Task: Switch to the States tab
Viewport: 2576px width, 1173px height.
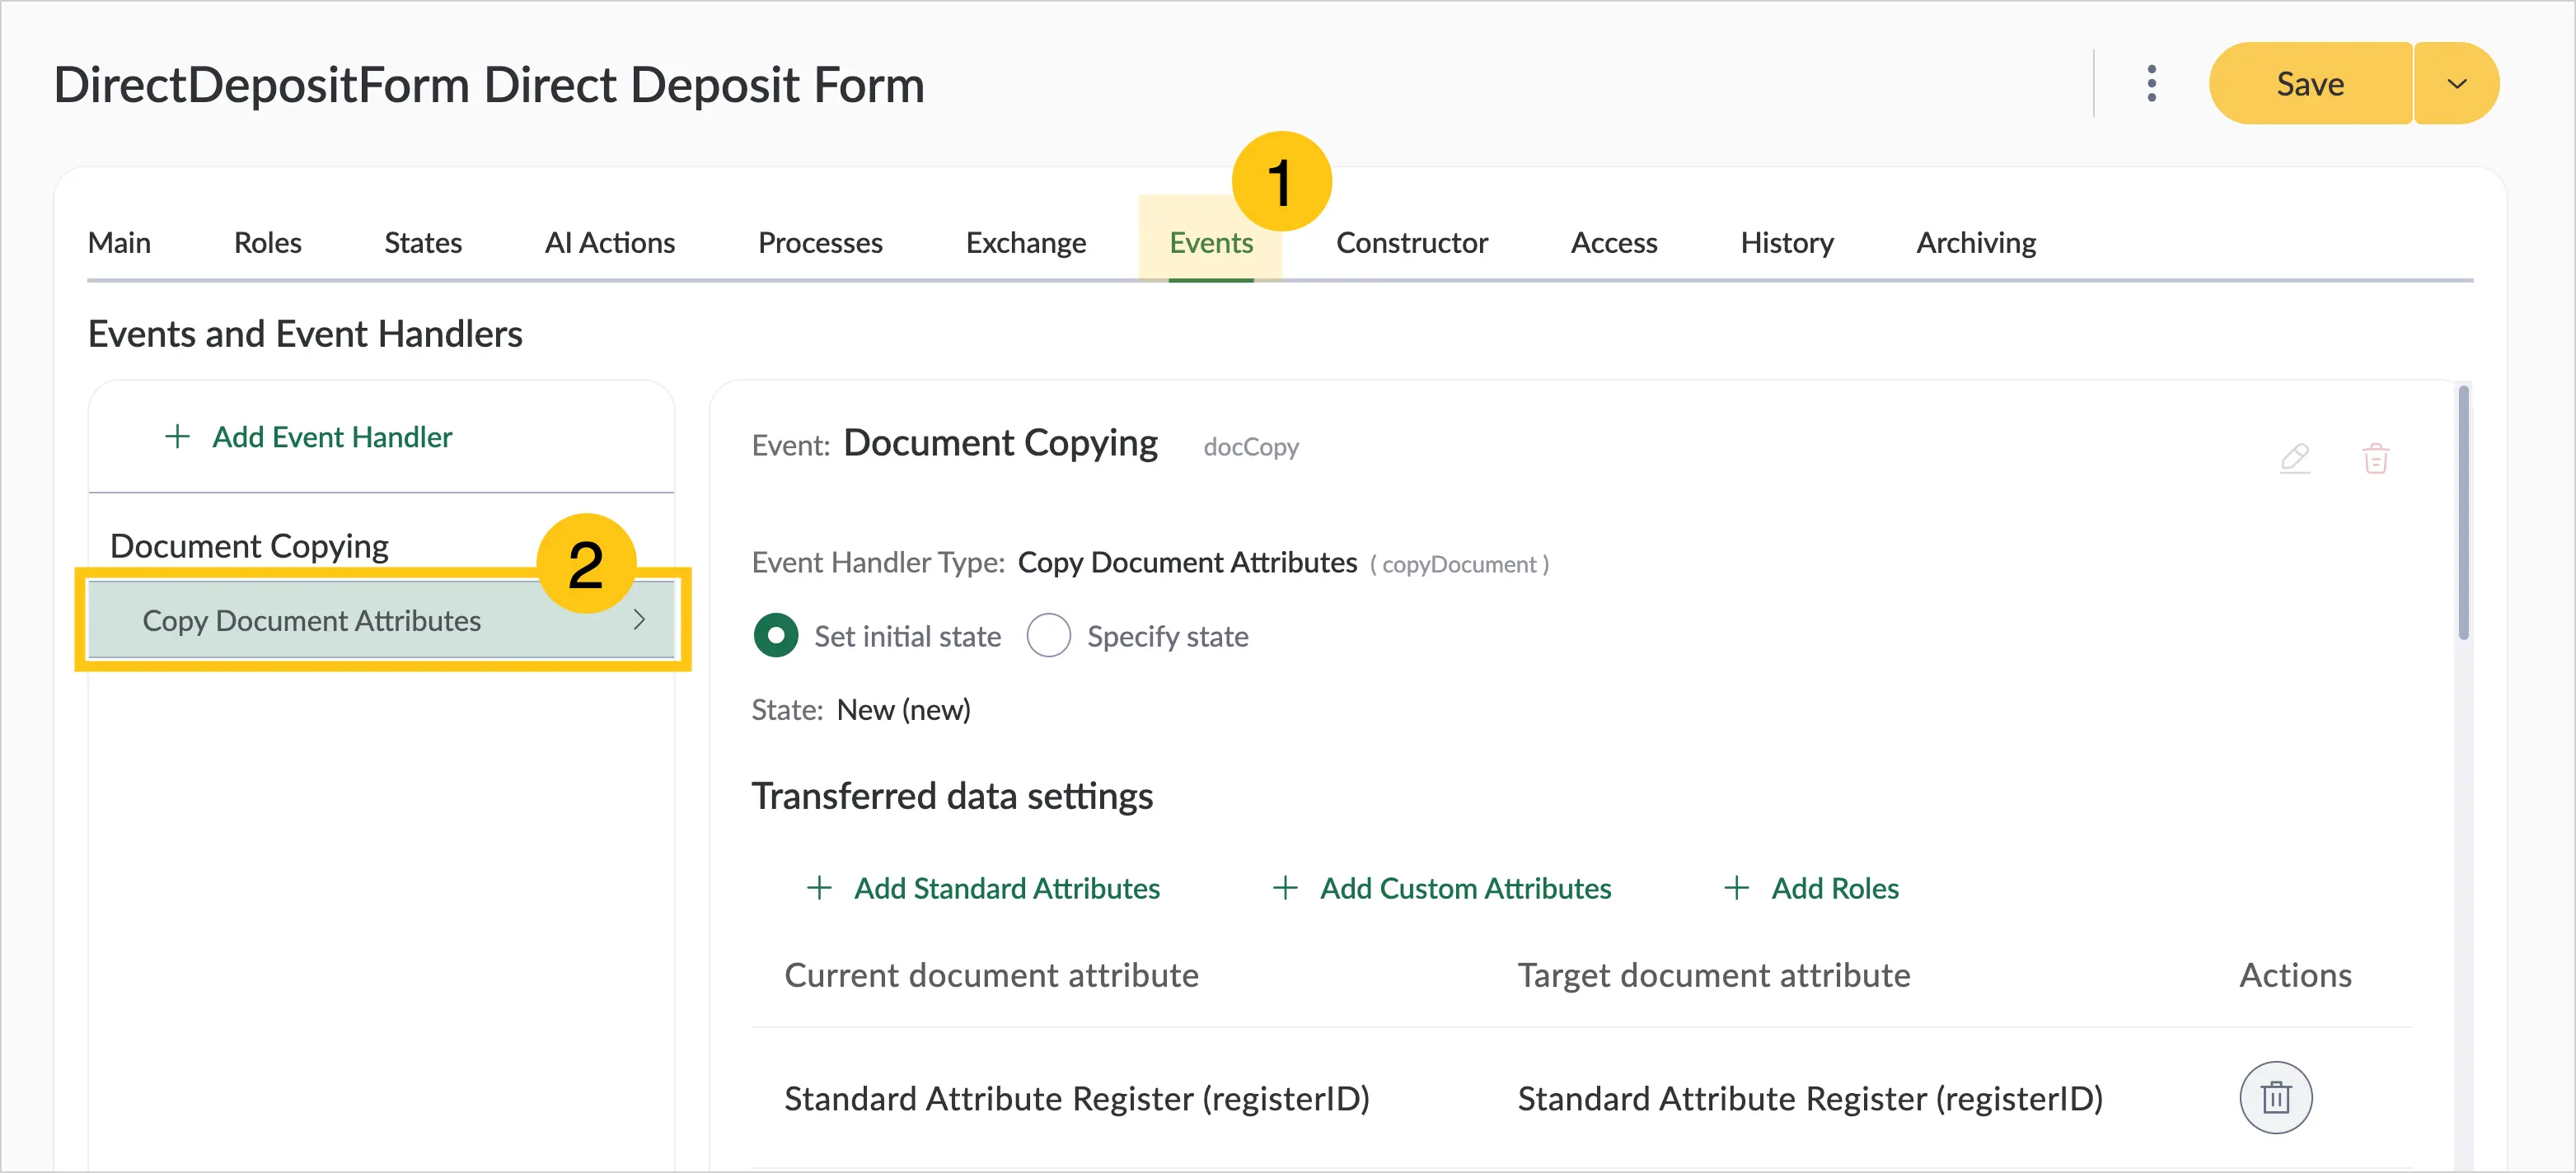Action: tap(422, 243)
